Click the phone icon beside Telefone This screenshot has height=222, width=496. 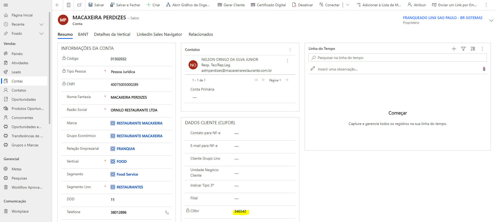pyautogui.click(x=167, y=212)
